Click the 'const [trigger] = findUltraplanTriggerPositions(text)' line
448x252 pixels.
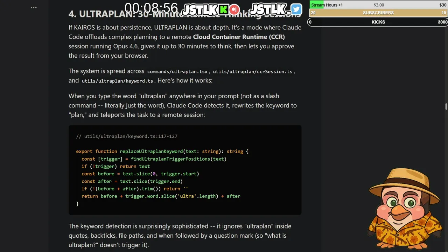[154, 159]
